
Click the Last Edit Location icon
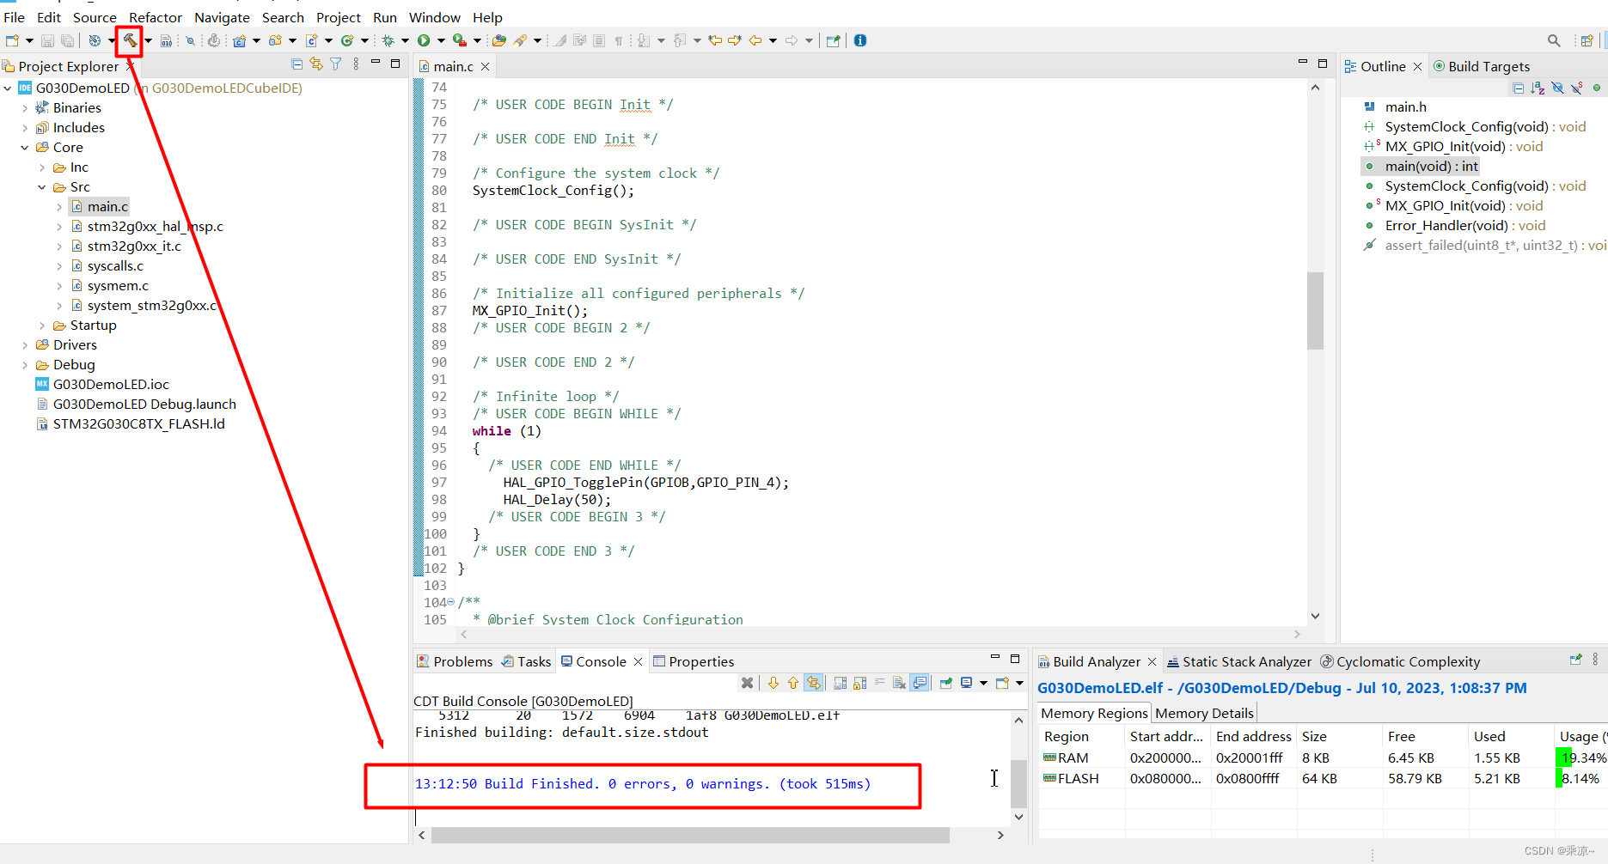point(715,40)
